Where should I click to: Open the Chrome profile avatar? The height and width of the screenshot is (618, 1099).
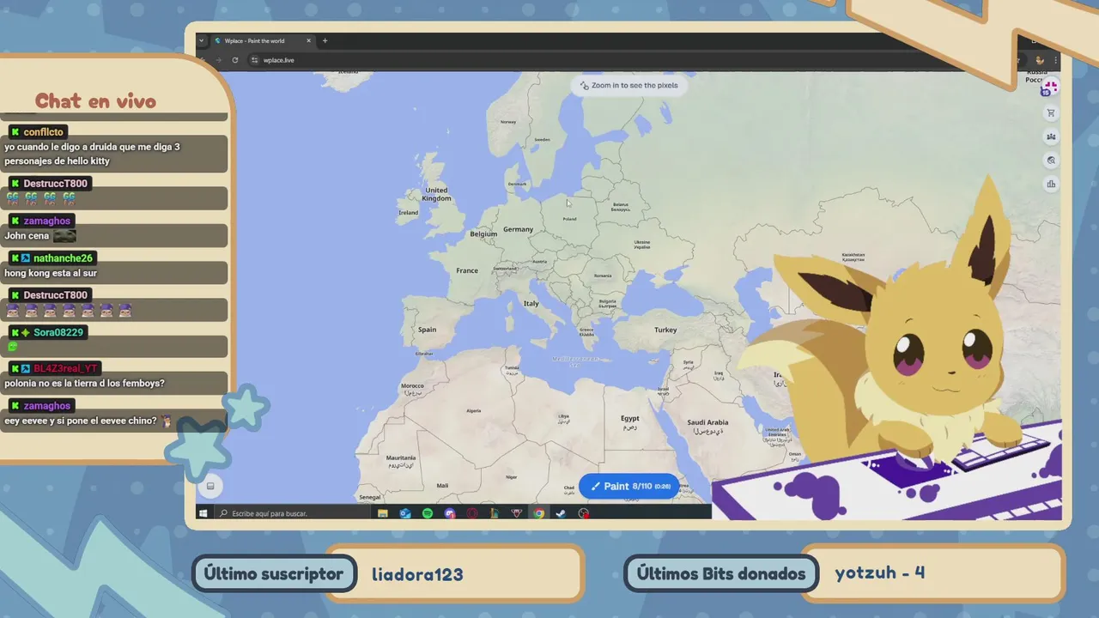1040,60
